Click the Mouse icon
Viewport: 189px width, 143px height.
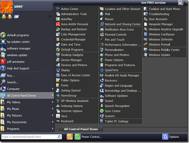pos(102,19)
